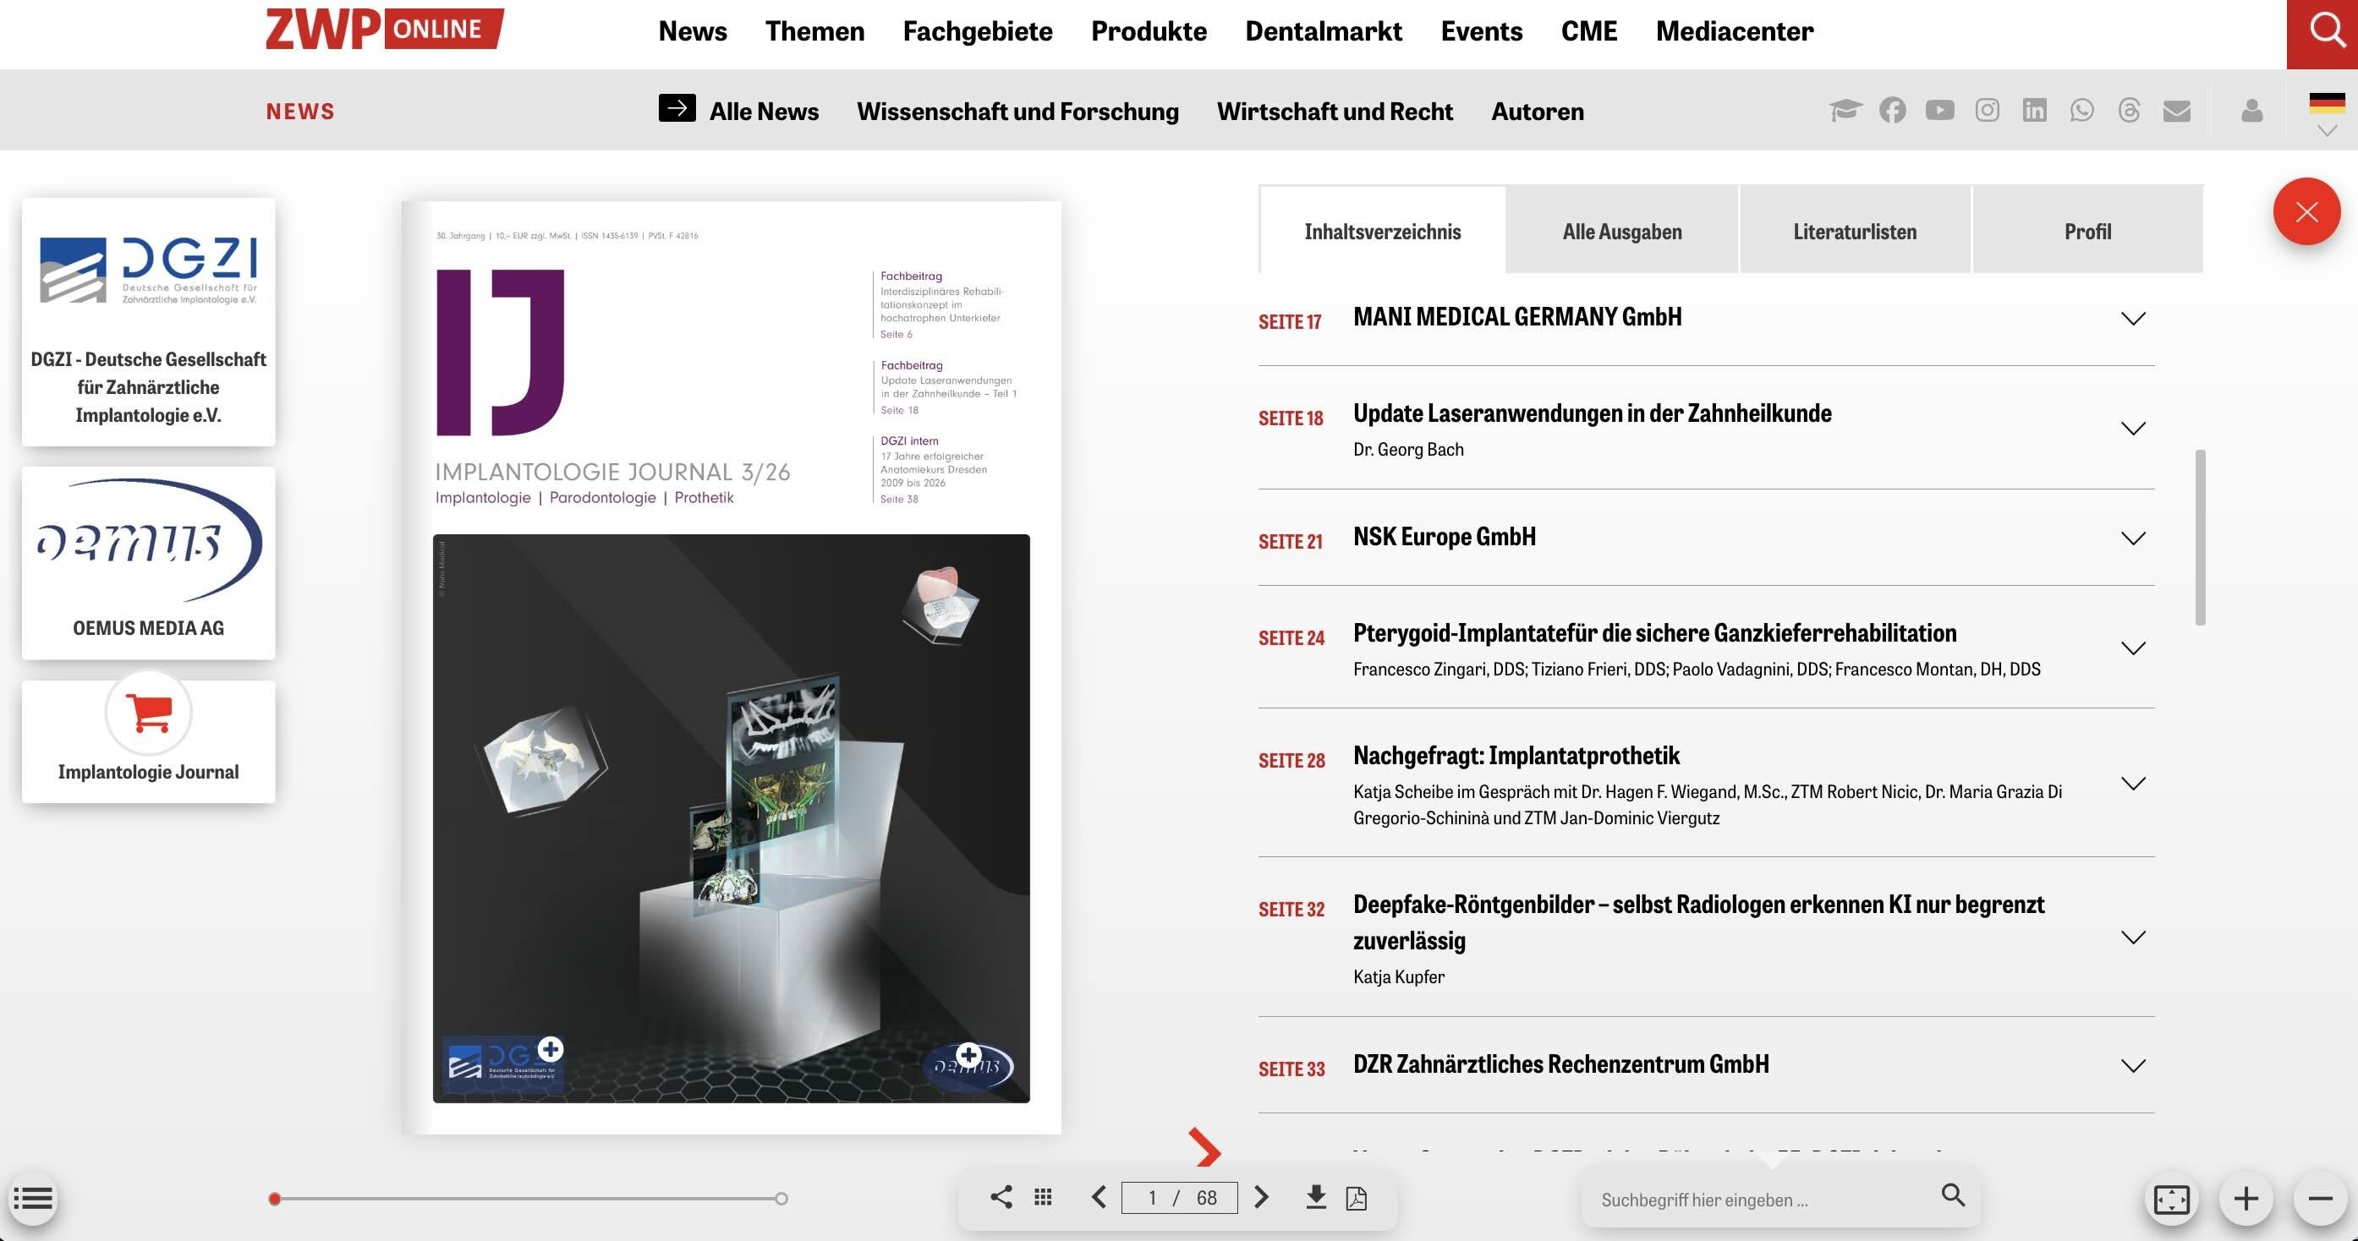Click the fullscreen icon
The image size is (2358, 1241).
pos(2171,1199)
